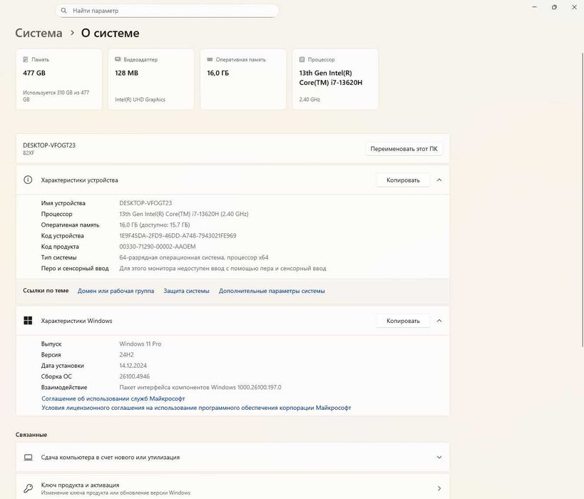The width and height of the screenshot is (584, 499).
Task: Select install date "14.12.2024"
Action: (133, 365)
